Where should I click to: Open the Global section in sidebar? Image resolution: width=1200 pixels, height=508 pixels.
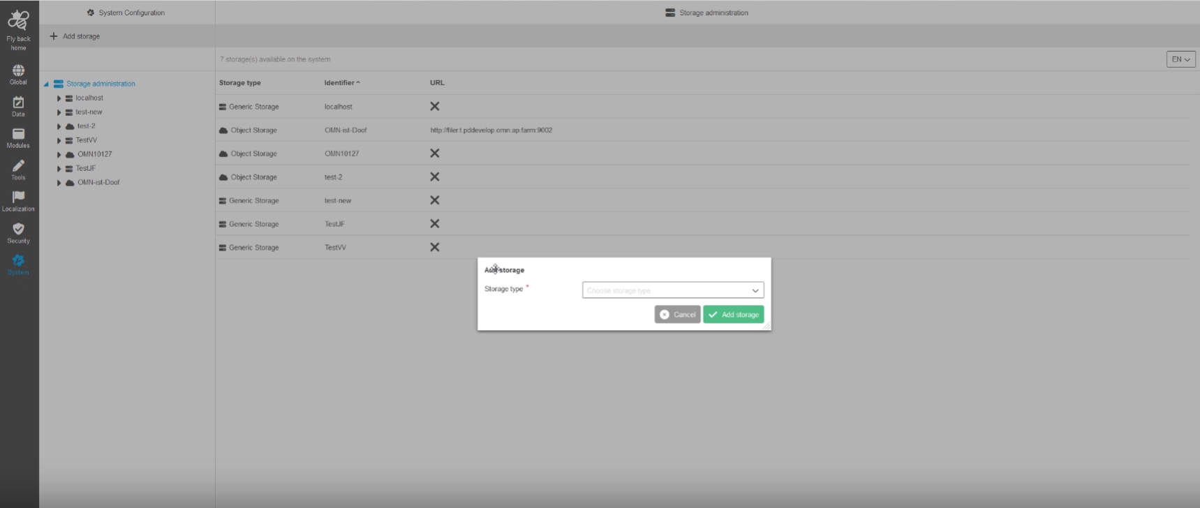(x=18, y=71)
